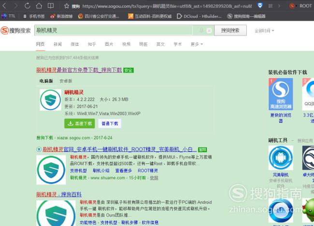The image size is (314, 226).
Task: Click the browser back arrow
Action: tap(4, 6)
